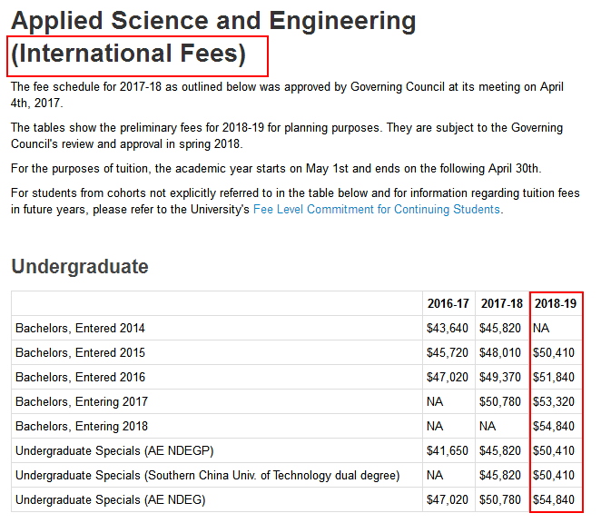
Task: Select the 2017-18 fee for AE NDEGP specials
Action: [500, 451]
